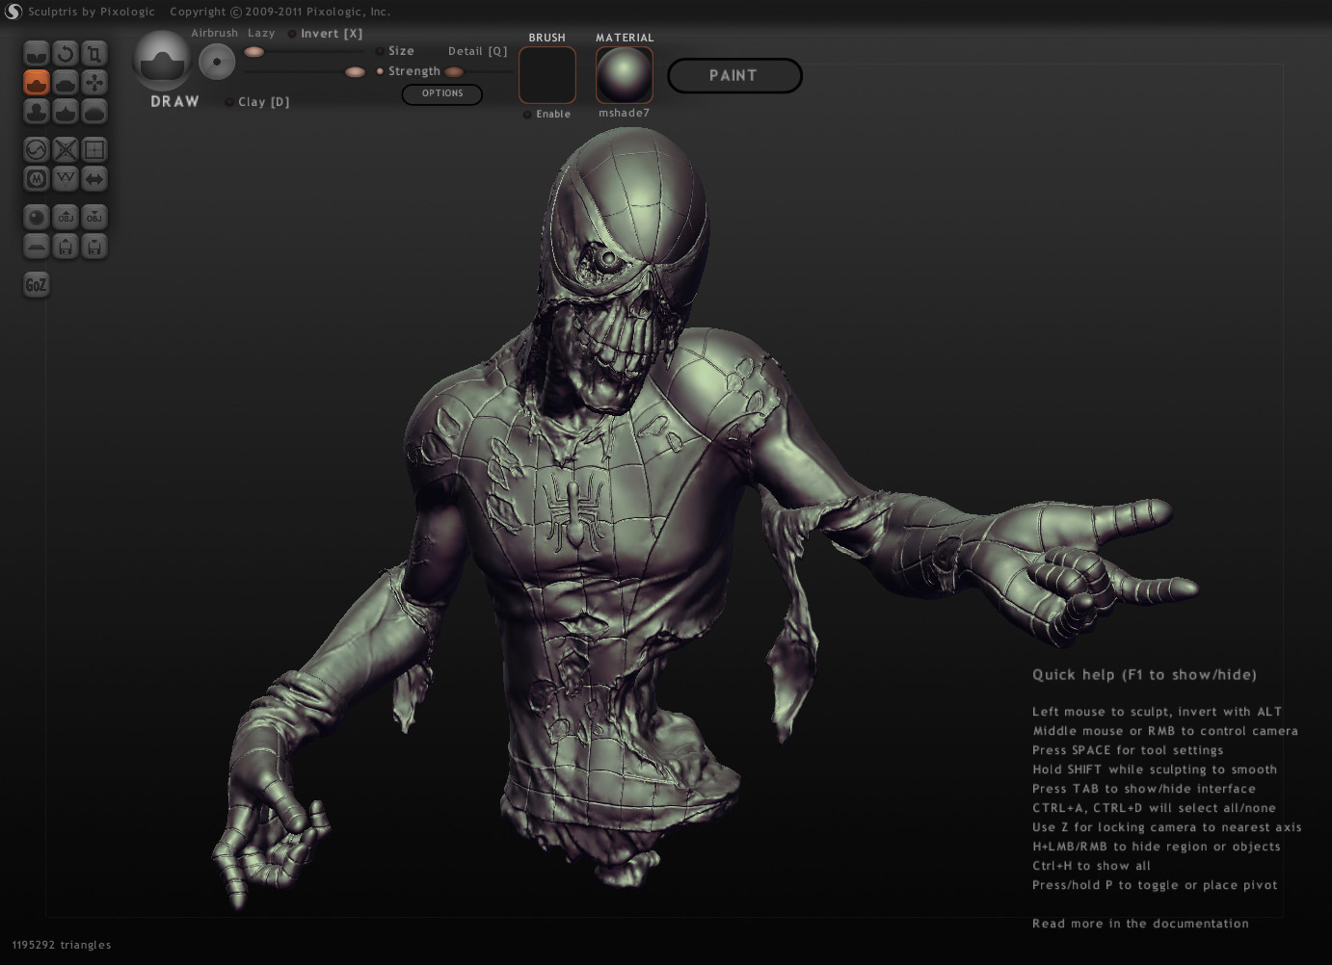Viewport: 1332px width, 965px height.
Task: Click the 'Detail [Q]' label
Action: pos(477,51)
